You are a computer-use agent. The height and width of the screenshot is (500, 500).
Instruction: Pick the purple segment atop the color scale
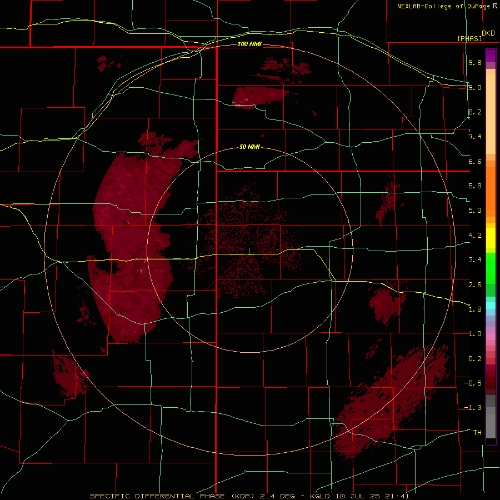(x=491, y=56)
